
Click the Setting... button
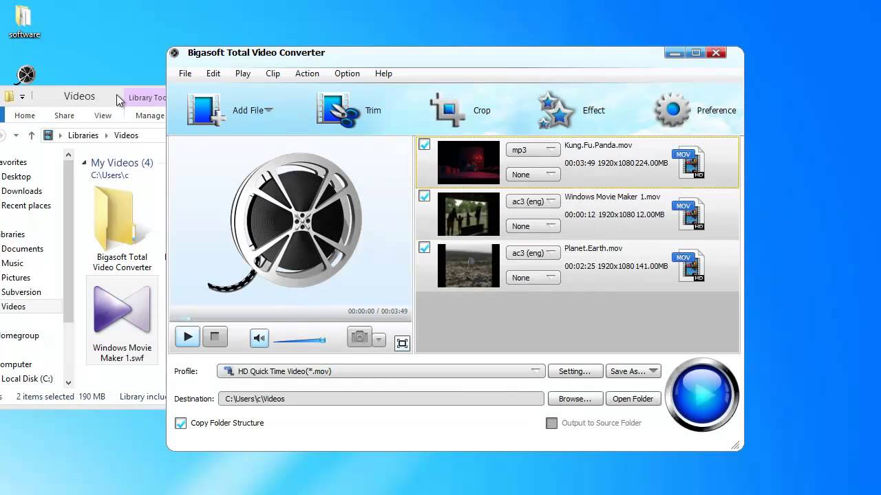pos(575,371)
